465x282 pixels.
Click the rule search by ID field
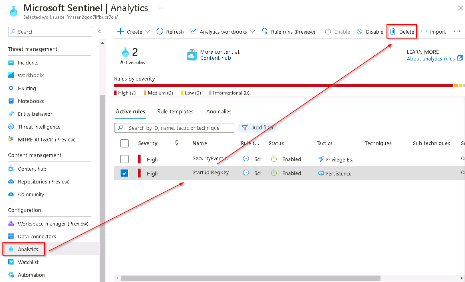click(174, 128)
